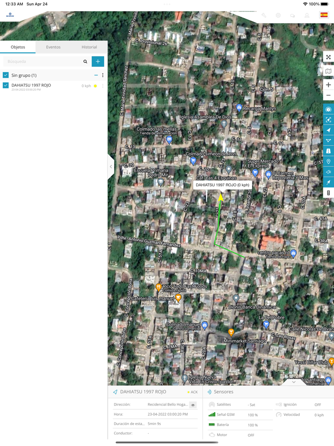Toggle the road live traffic icon
334x446 pixels.
tap(328, 151)
